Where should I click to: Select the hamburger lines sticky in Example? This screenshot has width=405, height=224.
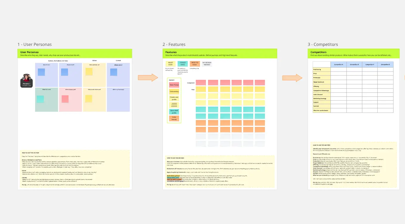(x=174, y=105)
